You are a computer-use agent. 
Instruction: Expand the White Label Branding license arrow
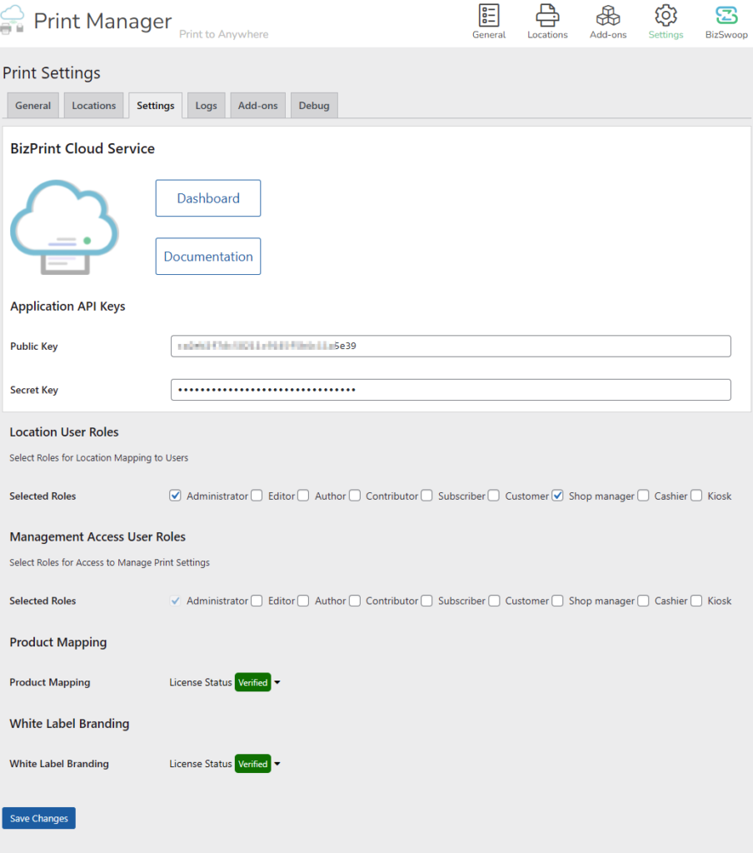[277, 764]
